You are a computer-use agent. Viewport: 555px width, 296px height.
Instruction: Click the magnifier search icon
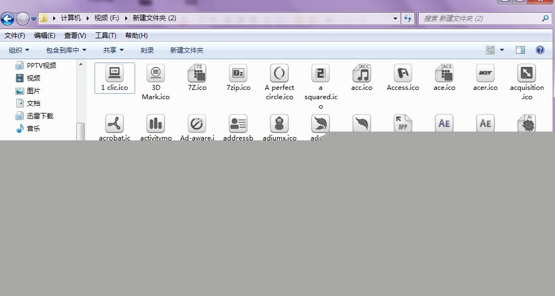(x=545, y=19)
